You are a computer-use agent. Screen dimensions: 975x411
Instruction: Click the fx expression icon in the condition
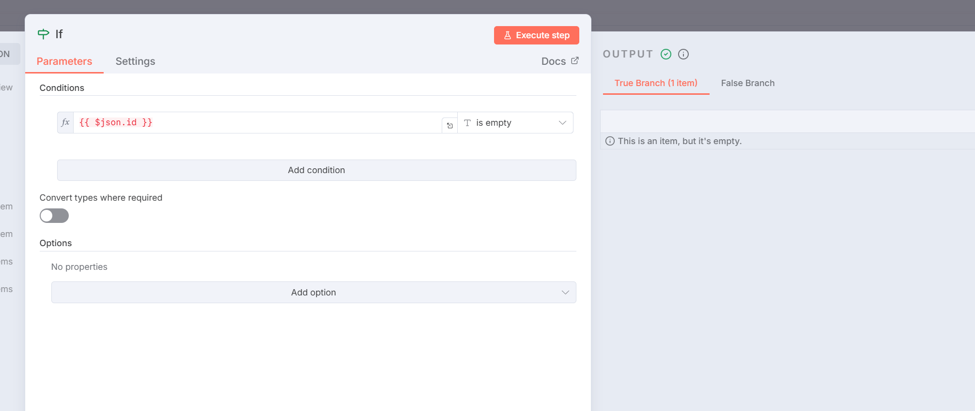65,122
